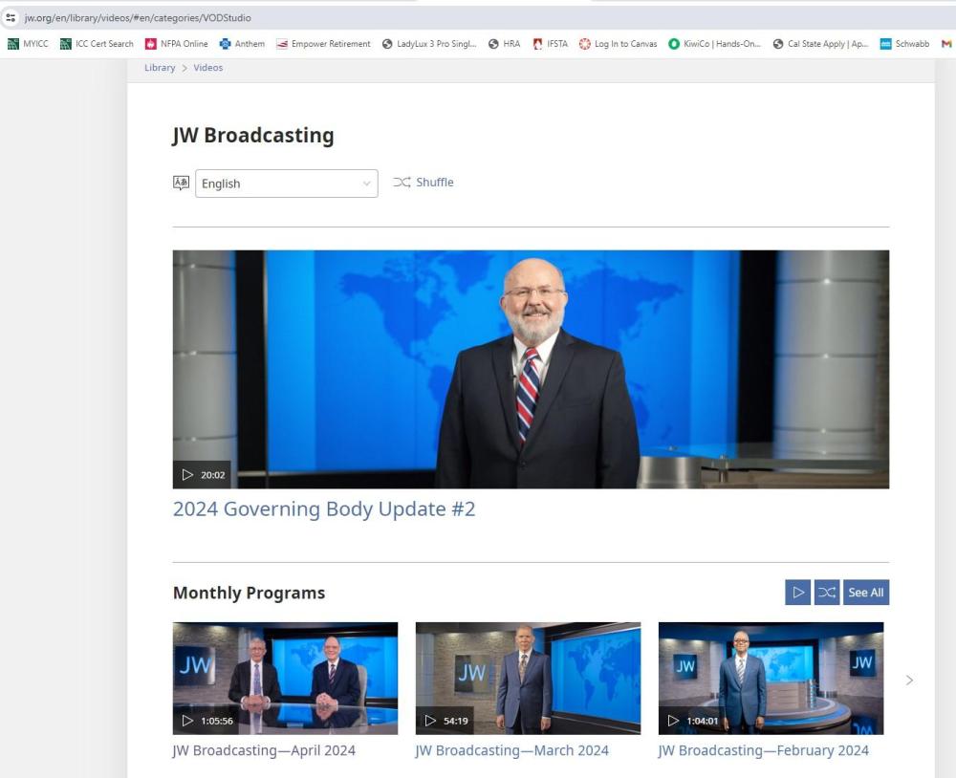The height and width of the screenshot is (778, 956).
Task: Click the site info icon in address bar
Action: [11, 18]
